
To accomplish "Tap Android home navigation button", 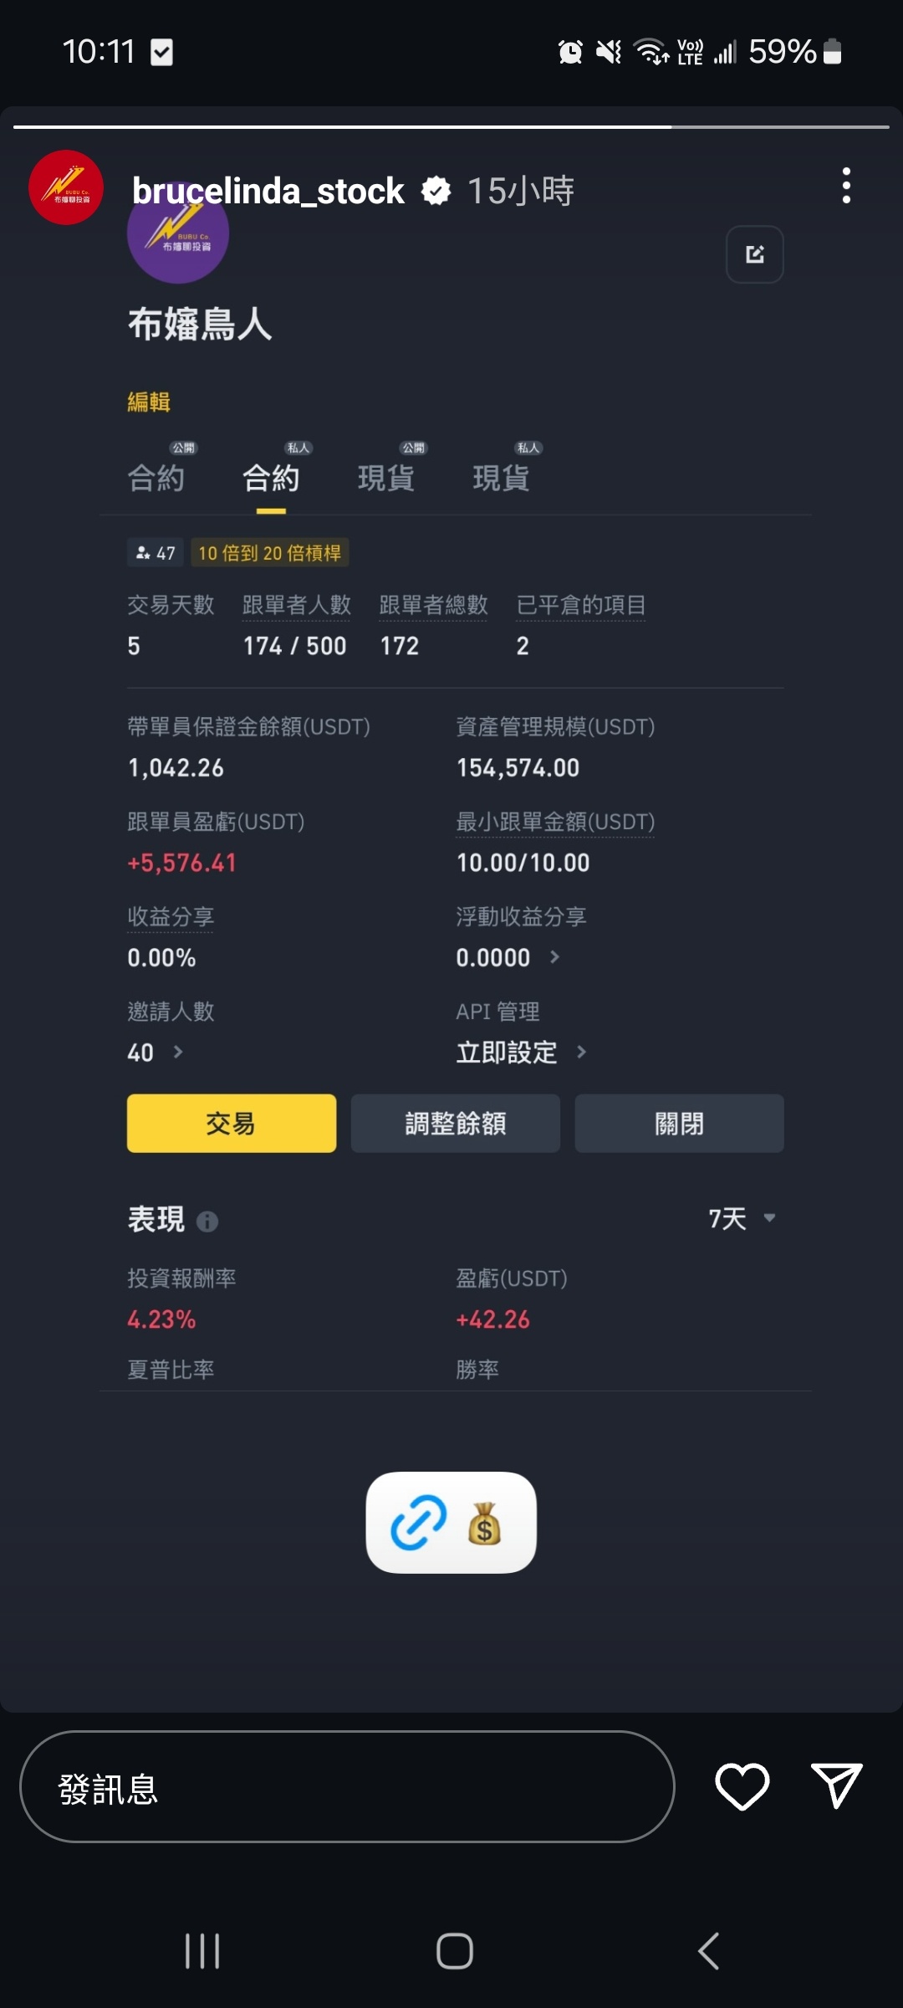I will [x=455, y=1951].
